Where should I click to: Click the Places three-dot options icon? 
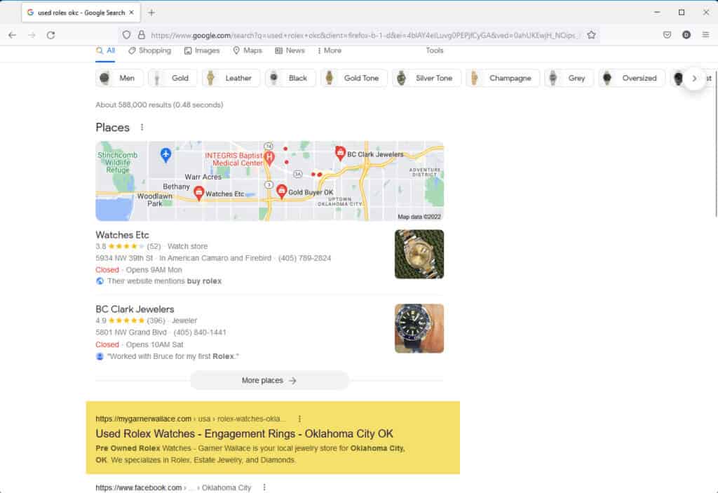point(142,127)
